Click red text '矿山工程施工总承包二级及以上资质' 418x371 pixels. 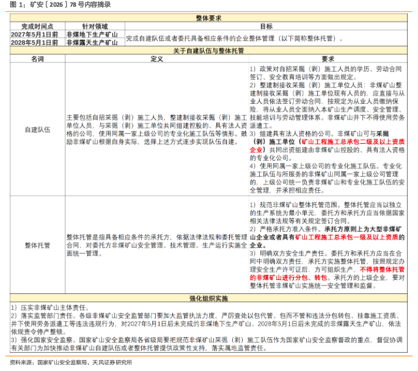[353, 142]
